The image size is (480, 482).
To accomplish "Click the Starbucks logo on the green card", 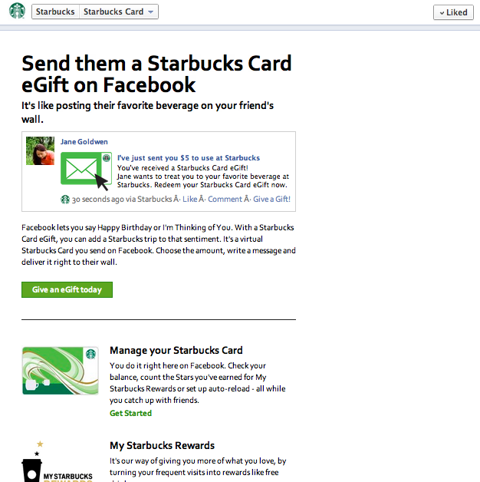I will pos(90,354).
